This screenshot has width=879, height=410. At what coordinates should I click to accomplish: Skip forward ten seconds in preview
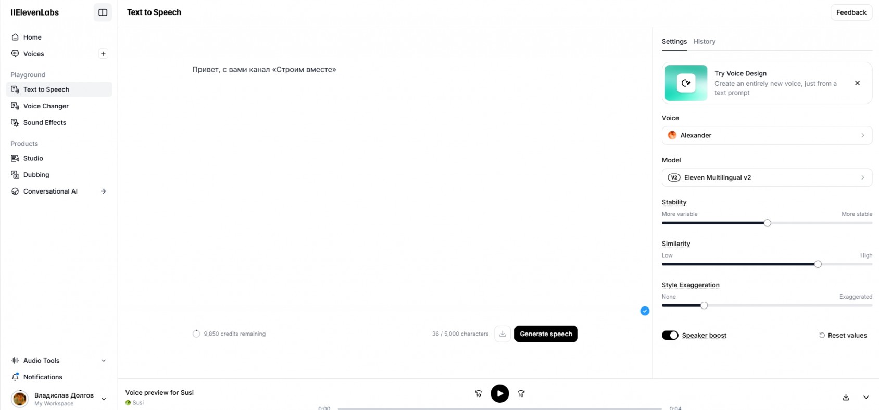521,394
